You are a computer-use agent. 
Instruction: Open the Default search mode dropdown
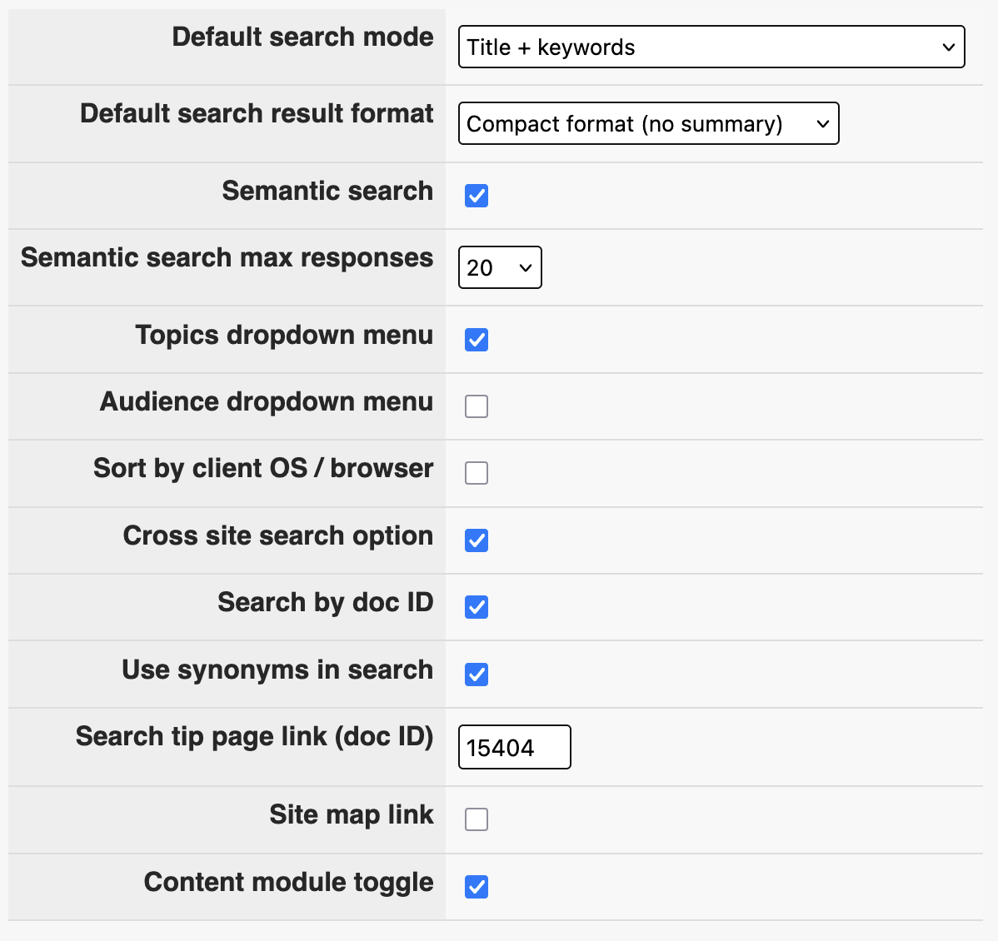711,47
